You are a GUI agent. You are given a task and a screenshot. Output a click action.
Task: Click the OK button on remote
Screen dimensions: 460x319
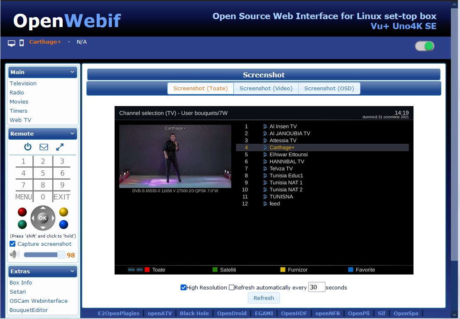tap(43, 218)
